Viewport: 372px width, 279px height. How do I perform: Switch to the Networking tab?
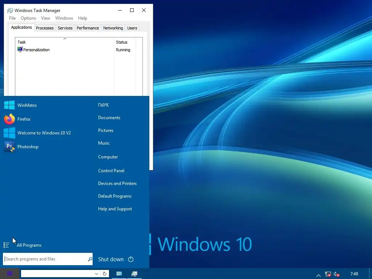[113, 28]
